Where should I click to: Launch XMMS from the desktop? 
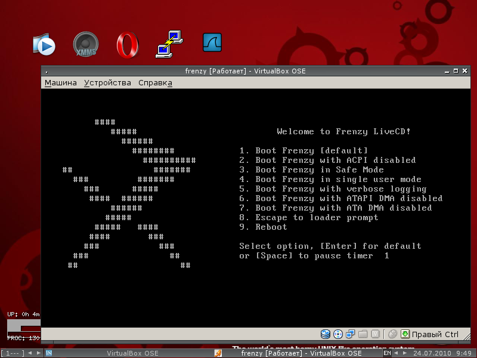(85, 45)
